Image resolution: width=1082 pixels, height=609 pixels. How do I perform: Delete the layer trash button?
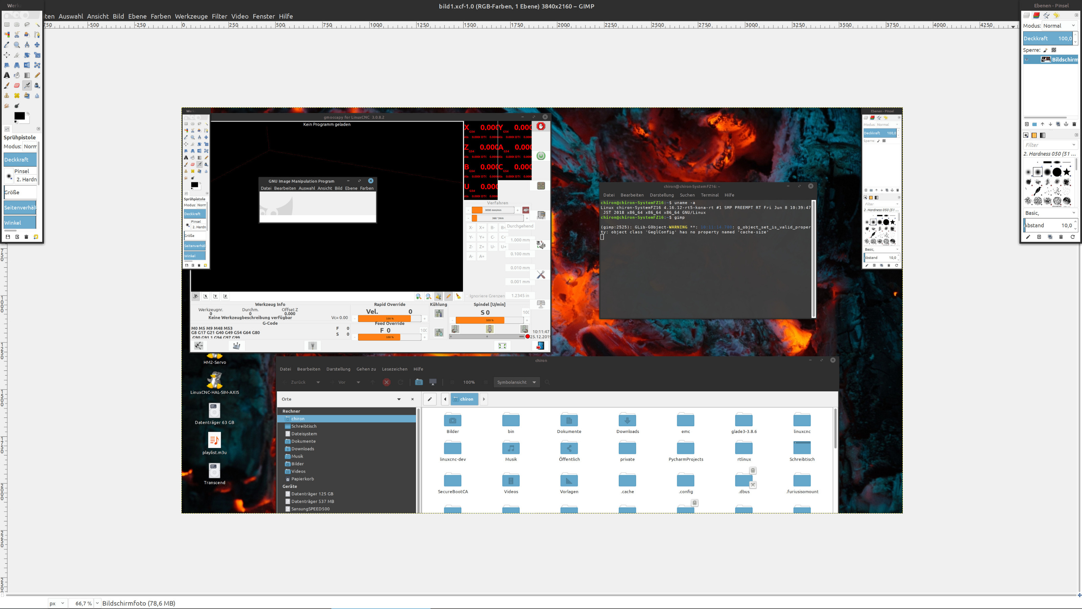[x=1074, y=125]
